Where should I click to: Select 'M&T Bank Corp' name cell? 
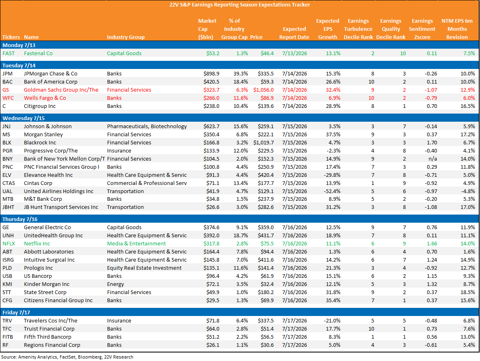[x=43, y=199]
